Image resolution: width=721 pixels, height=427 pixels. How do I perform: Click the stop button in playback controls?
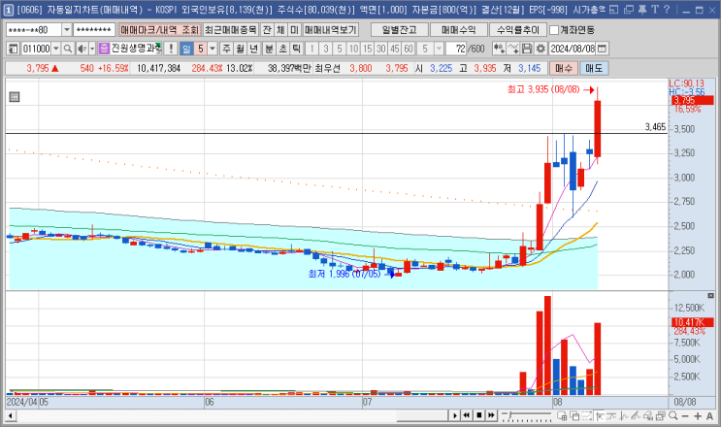(x=479, y=415)
